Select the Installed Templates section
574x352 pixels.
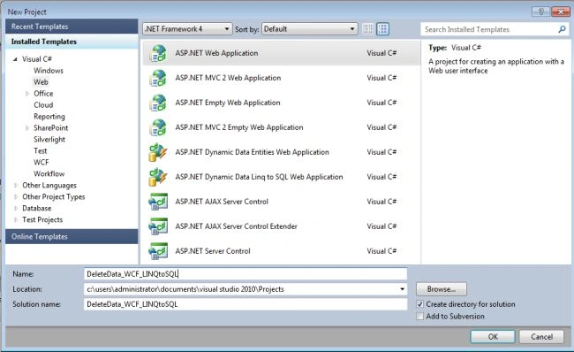(72, 42)
